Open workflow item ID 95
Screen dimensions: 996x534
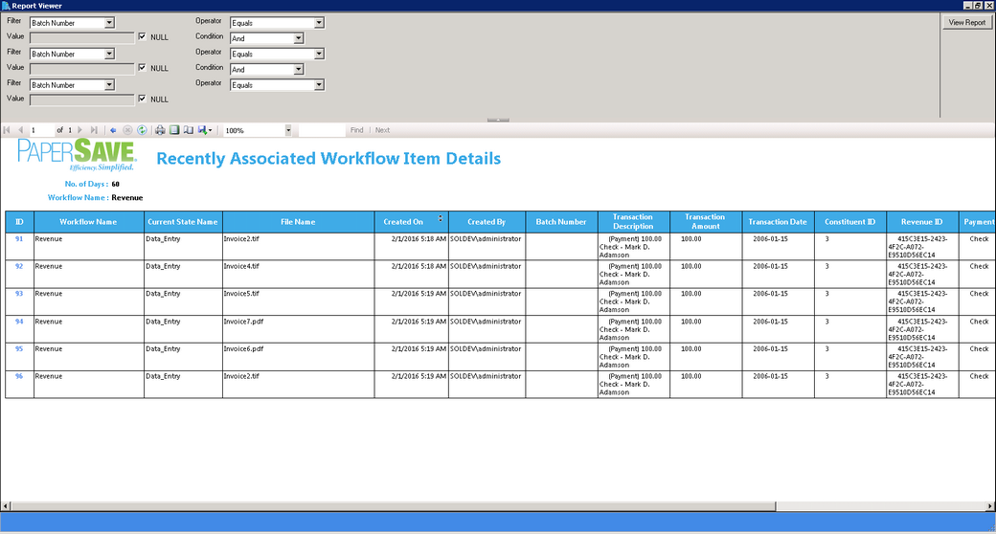point(19,349)
